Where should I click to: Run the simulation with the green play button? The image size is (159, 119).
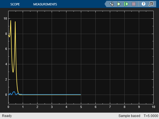119,4
